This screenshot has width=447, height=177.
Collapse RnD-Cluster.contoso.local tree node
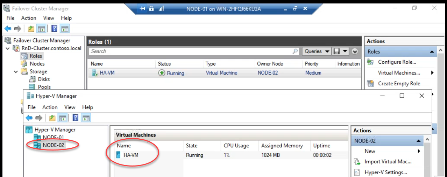coord(8,48)
